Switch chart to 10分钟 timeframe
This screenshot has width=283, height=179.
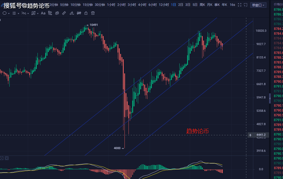tap(76, 5)
